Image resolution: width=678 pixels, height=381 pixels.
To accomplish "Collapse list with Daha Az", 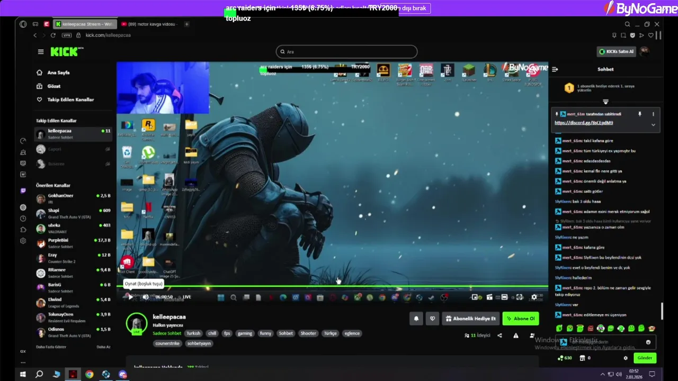I will 103,347.
